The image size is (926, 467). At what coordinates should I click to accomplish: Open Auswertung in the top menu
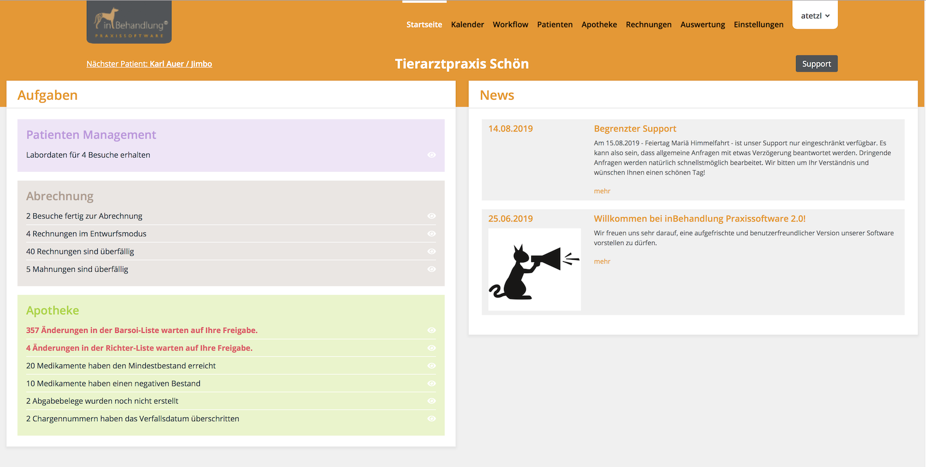pyautogui.click(x=703, y=25)
